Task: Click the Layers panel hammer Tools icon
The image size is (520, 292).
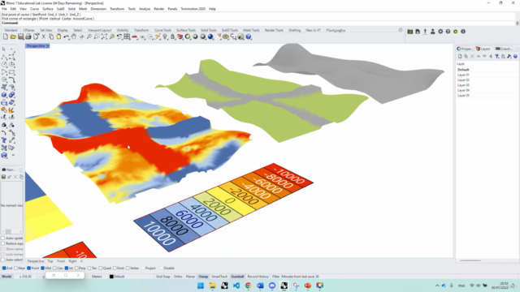Action: click(509, 57)
